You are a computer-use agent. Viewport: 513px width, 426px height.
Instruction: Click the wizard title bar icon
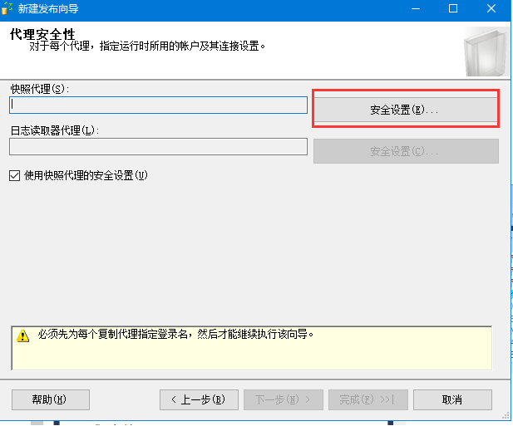tap(7, 8)
